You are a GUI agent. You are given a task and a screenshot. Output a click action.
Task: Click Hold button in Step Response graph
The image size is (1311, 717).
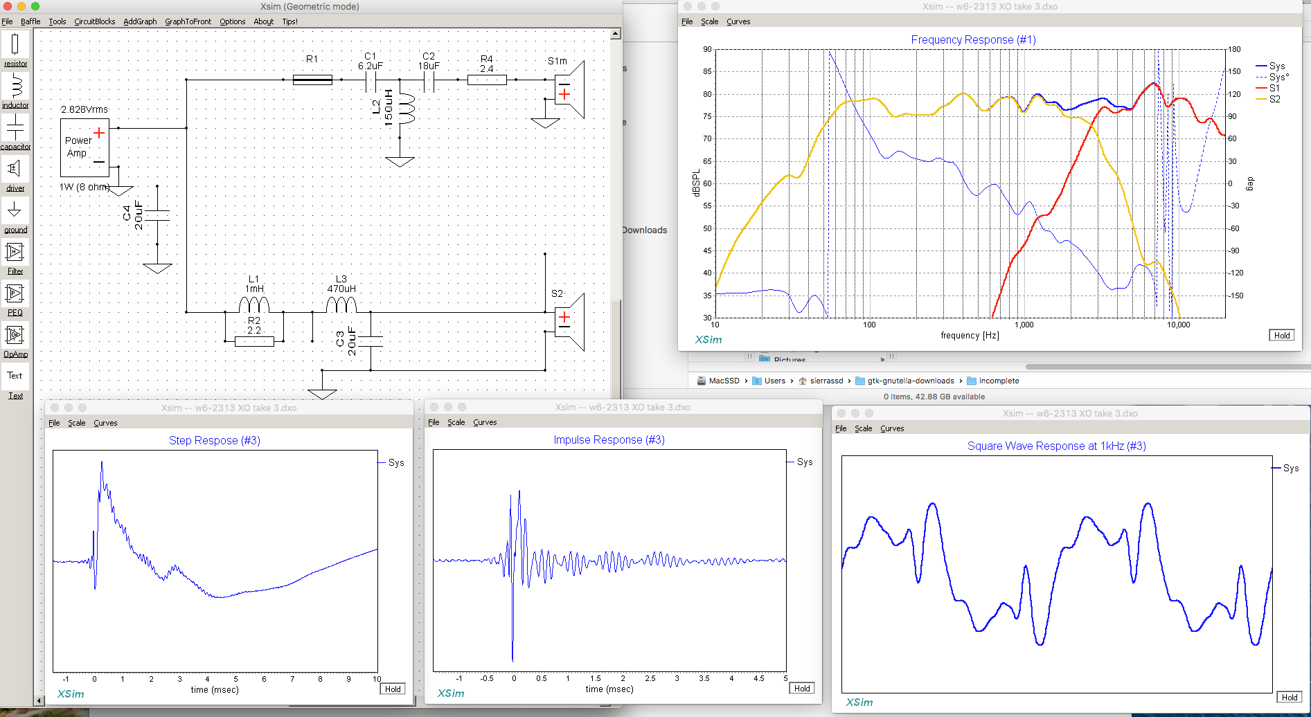pos(393,689)
